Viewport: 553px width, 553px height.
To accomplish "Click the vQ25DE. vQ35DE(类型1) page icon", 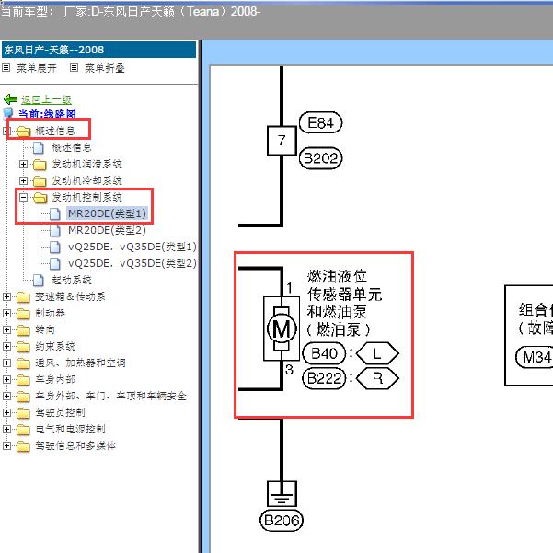I will coord(55,248).
